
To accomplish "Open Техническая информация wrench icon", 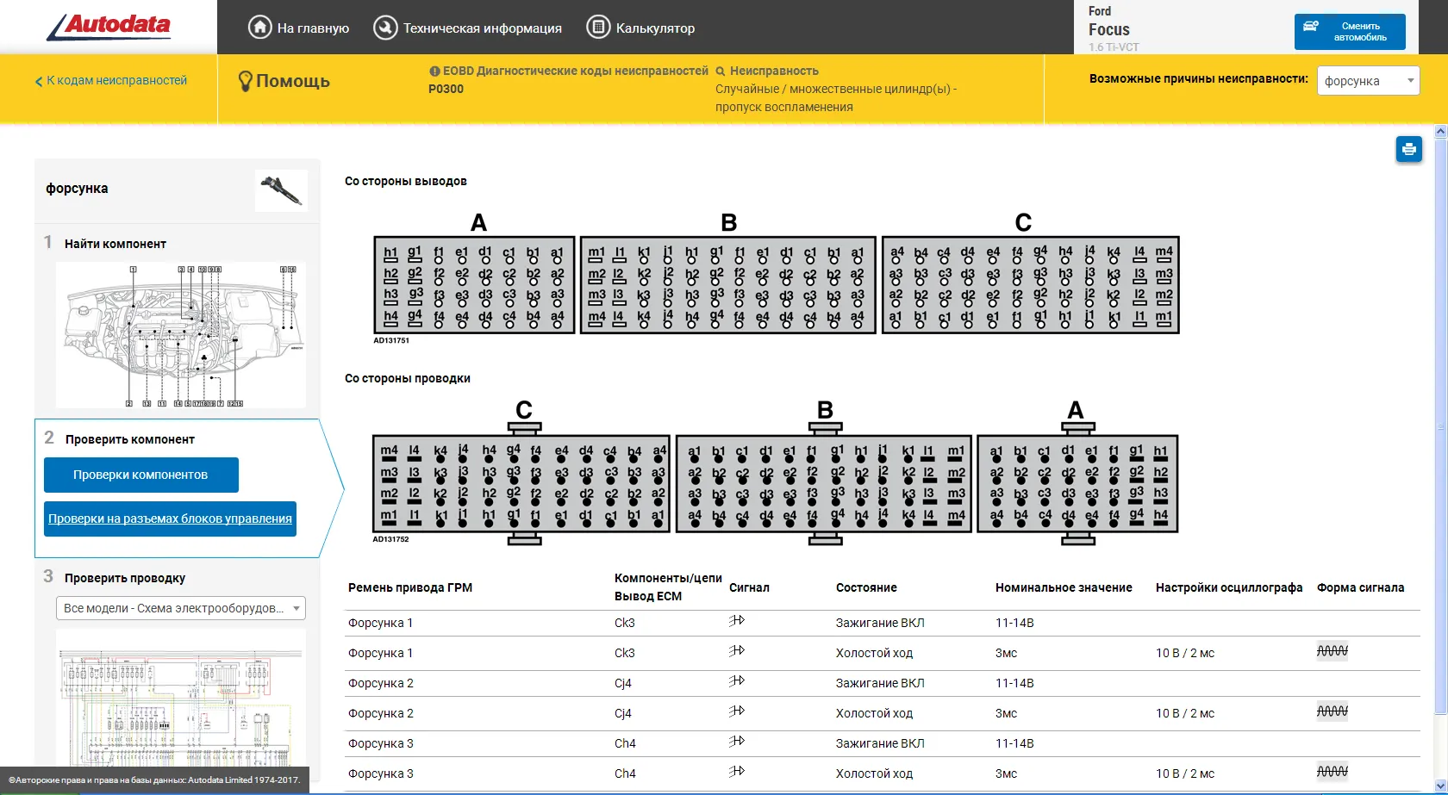I will [x=385, y=28].
